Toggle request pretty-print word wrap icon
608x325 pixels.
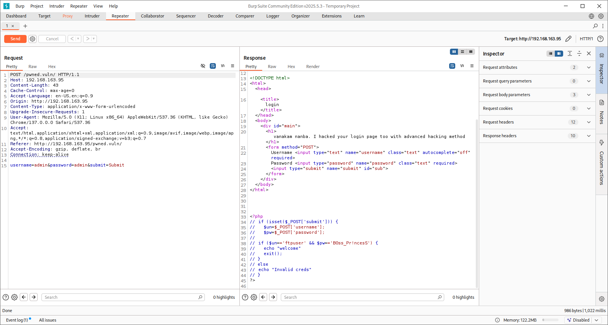213,66
